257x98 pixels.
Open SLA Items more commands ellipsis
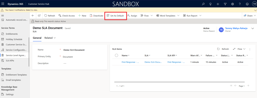[x=250, y=49]
